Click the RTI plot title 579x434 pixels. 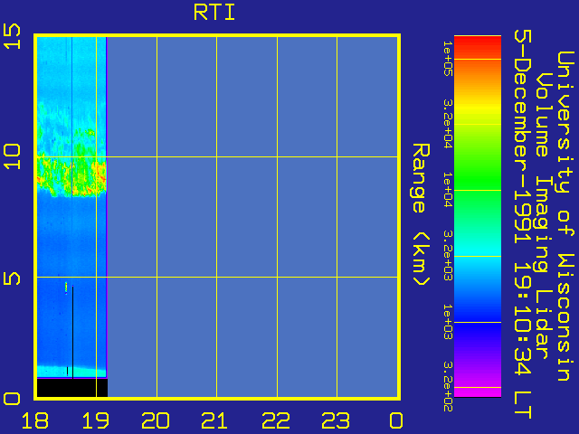214,12
